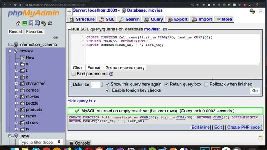Click the Edit inline link
The height and width of the screenshot is (150, 267).
tap(201, 127)
